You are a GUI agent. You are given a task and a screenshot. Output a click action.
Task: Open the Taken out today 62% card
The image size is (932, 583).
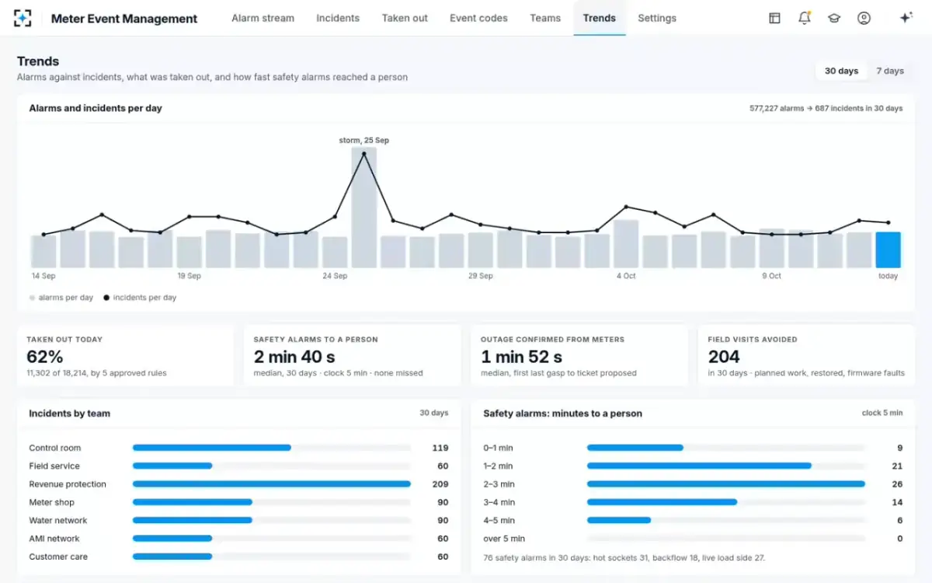coord(125,356)
